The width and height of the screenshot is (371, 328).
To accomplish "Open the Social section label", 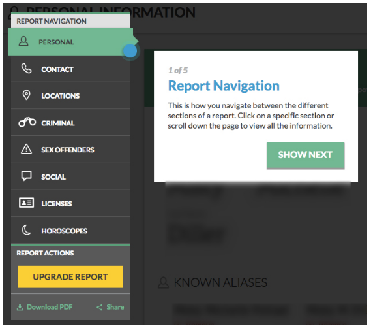I will coord(53,177).
